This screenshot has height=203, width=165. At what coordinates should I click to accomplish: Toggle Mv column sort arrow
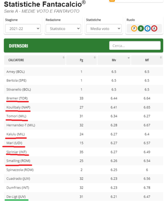tap(128, 58)
